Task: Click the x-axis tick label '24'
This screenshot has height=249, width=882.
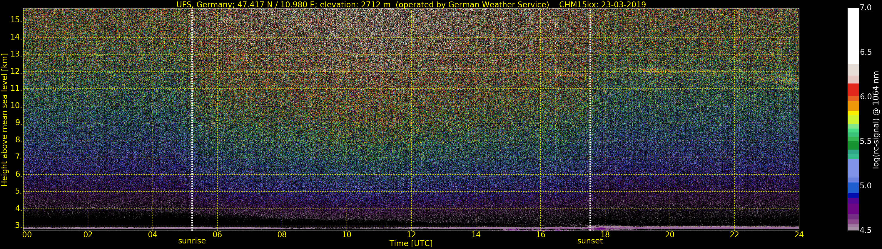Action: 799,235
